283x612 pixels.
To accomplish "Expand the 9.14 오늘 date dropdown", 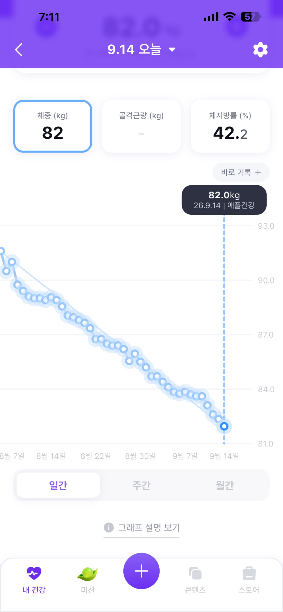I will pyautogui.click(x=141, y=50).
